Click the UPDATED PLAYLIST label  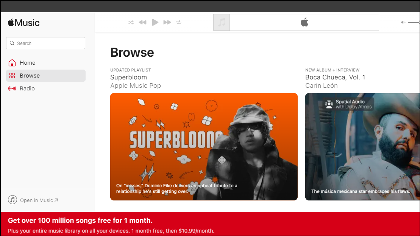130,70
